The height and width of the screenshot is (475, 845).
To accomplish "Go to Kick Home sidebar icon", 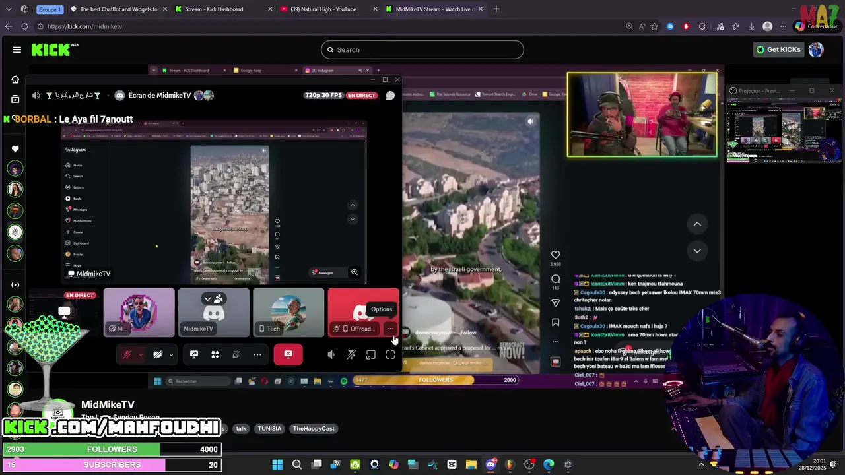I will tap(15, 80).
